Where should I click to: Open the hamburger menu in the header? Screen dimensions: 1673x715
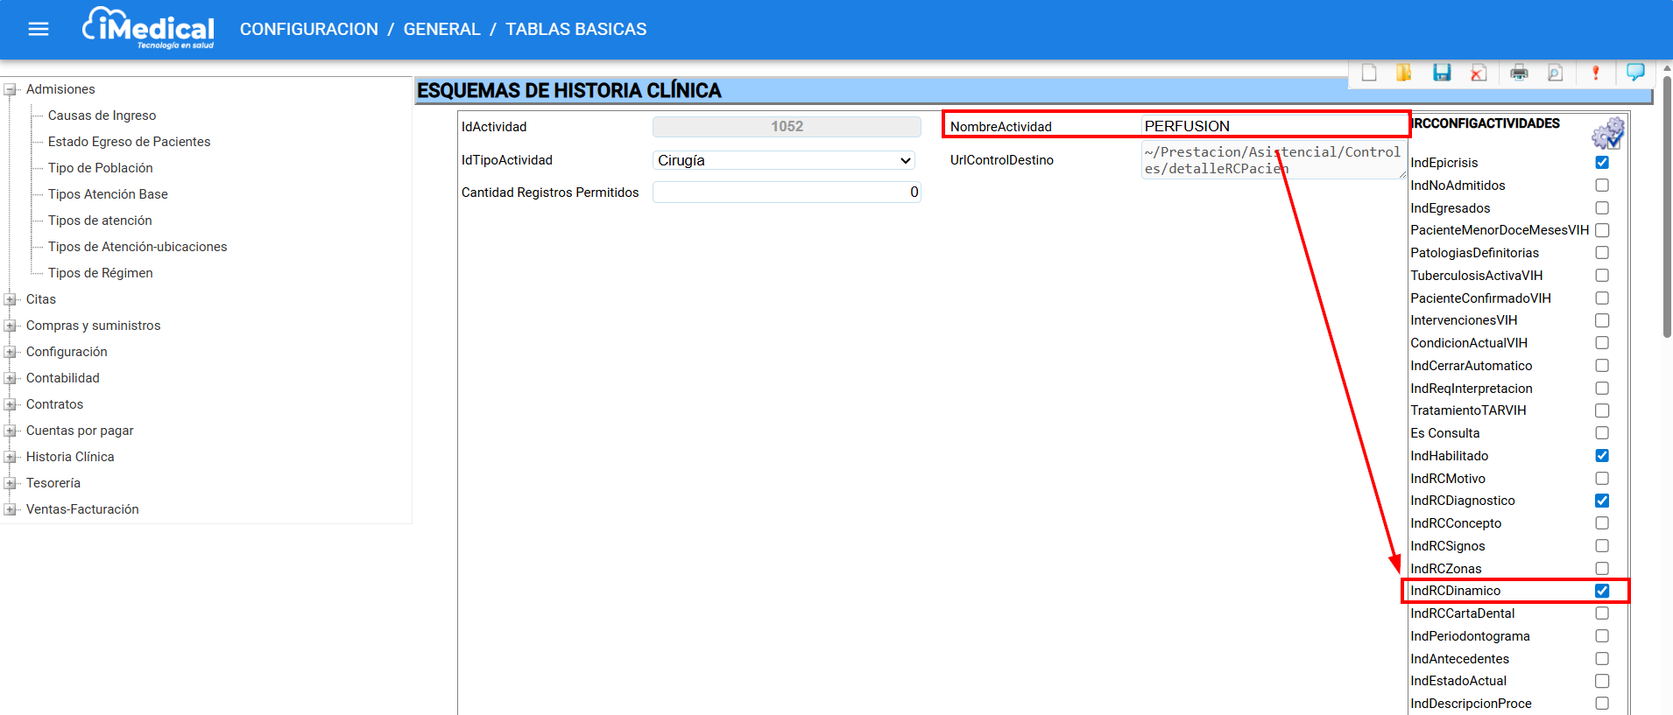39,29
